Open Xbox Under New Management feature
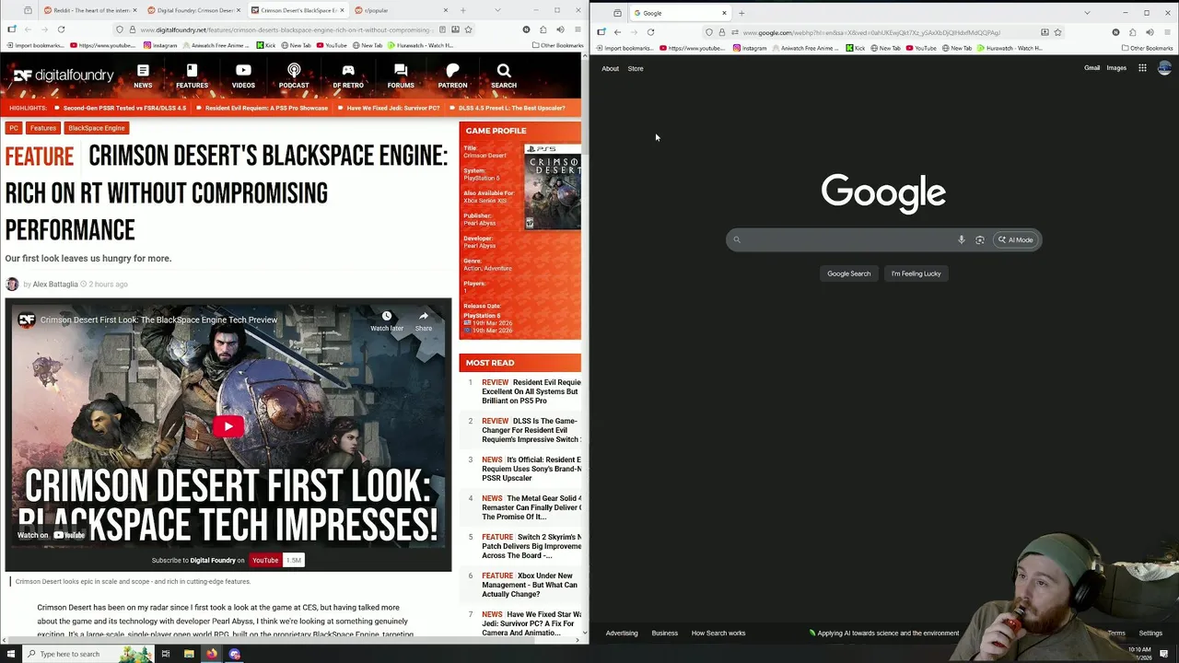 pyautogui.click(x=531, y=585)
